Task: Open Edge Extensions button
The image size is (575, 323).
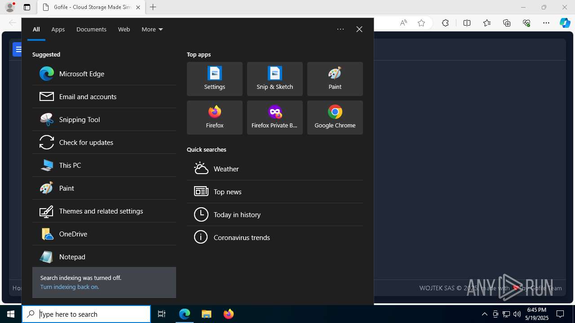Action: 445,23
